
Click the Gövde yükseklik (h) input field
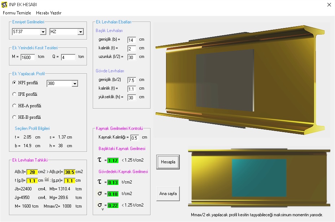132,98
